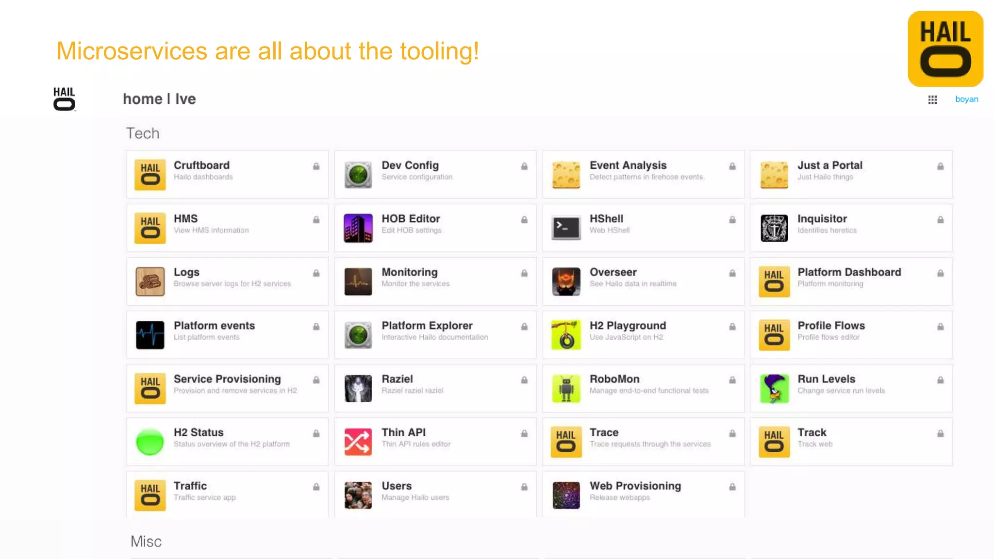Open the Overseer helmet icon
994x559 pixels.
tap(566, 281)
